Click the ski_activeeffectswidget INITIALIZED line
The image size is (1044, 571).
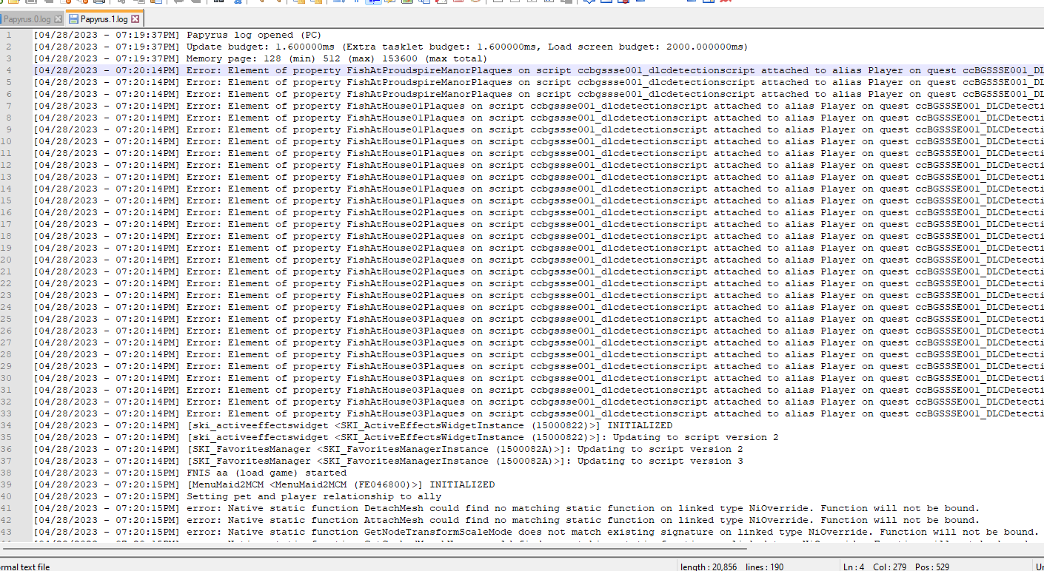coord(352,425)
